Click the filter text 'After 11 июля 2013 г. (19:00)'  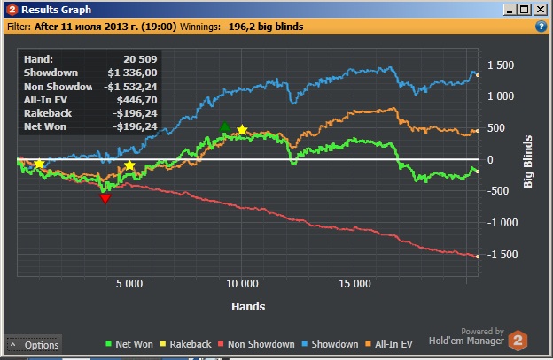pos(105,27)
